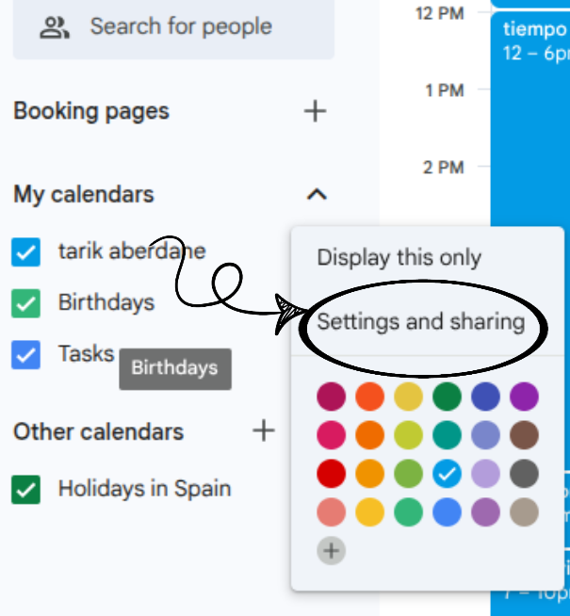Select the dark gray color swatch

tap(524, 474)
